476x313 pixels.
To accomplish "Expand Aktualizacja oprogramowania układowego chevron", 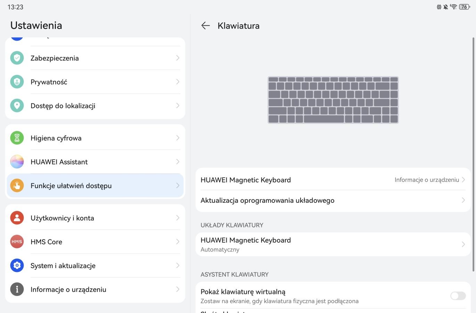I will (x=463, y=200).
